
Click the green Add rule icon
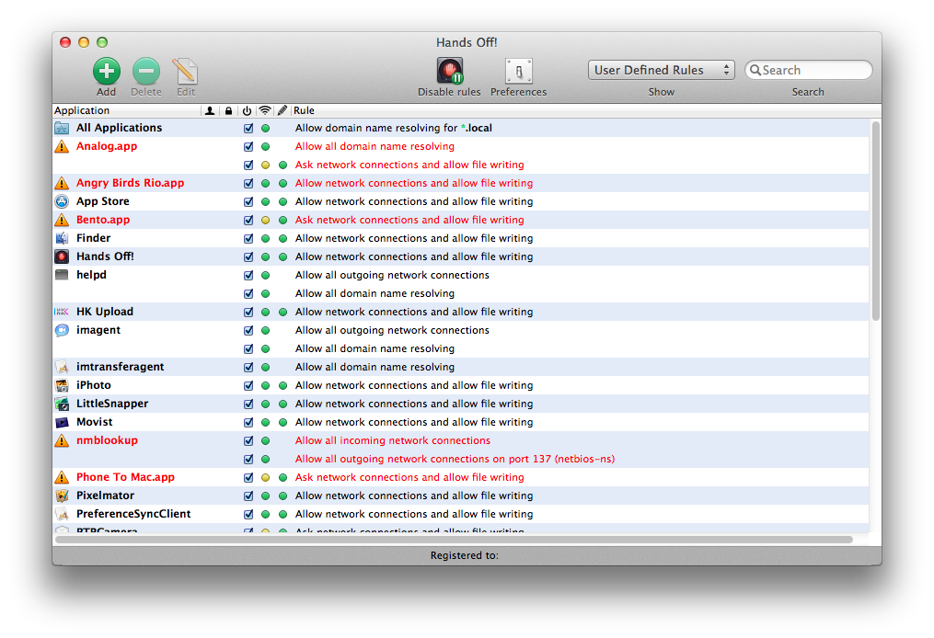point(106,71)
